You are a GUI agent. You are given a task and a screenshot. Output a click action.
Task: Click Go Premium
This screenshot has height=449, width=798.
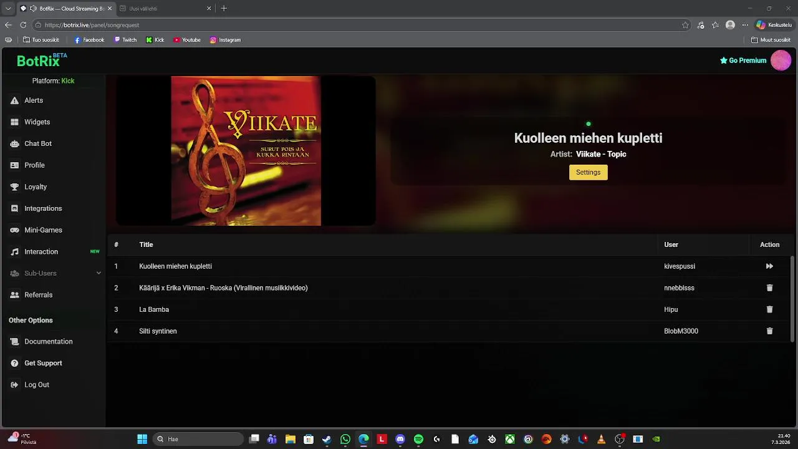[x=743, y=60]
